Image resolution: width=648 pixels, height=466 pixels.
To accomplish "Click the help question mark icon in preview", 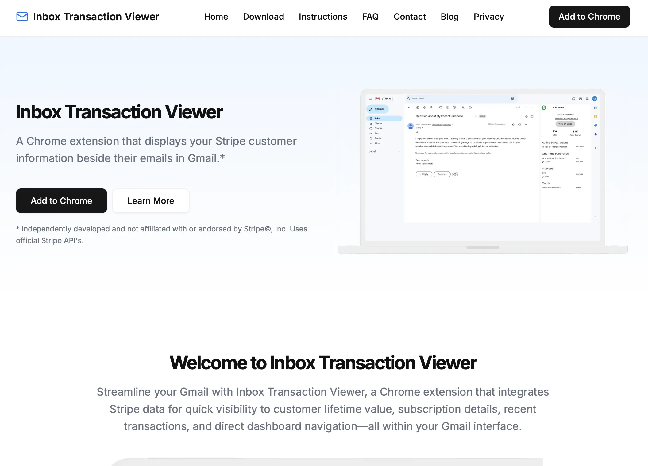I will click(x=573, y=99).
